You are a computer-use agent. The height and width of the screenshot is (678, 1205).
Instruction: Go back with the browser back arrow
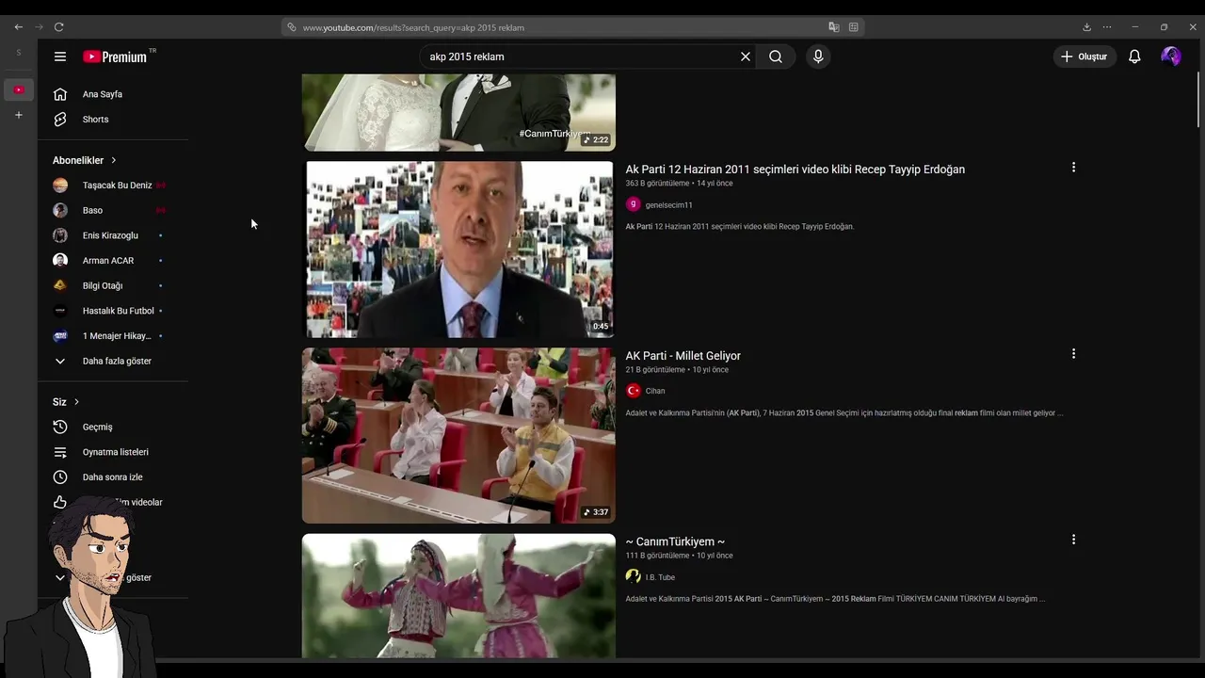[18, 27]
